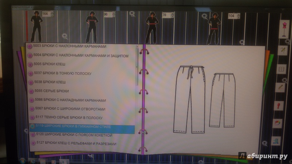Open the pink mannequin icon
The image size is (292, 164).
click(x=284, y=30)
